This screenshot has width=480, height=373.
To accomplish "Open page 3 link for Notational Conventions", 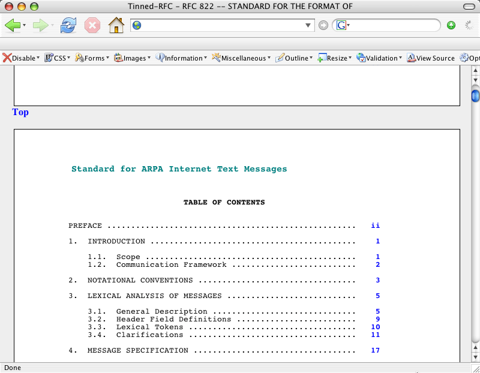I will point(378,280).
